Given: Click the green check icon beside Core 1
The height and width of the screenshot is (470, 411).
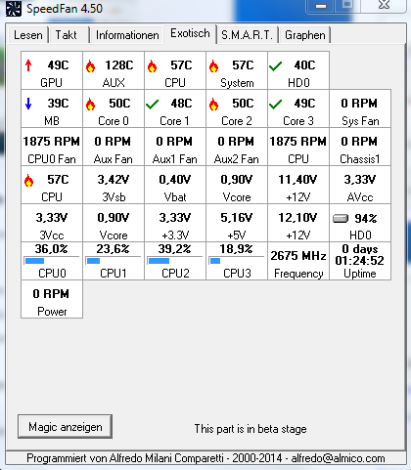Looking at the screenshot, I should pos(152,105).
